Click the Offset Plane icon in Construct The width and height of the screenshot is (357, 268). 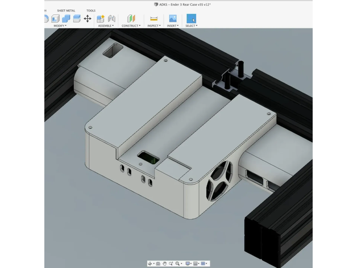pyautogui.click(x=131, y=19)
